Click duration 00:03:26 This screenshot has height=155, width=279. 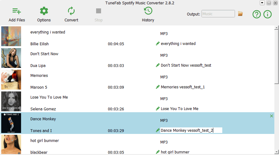[116, 109]
